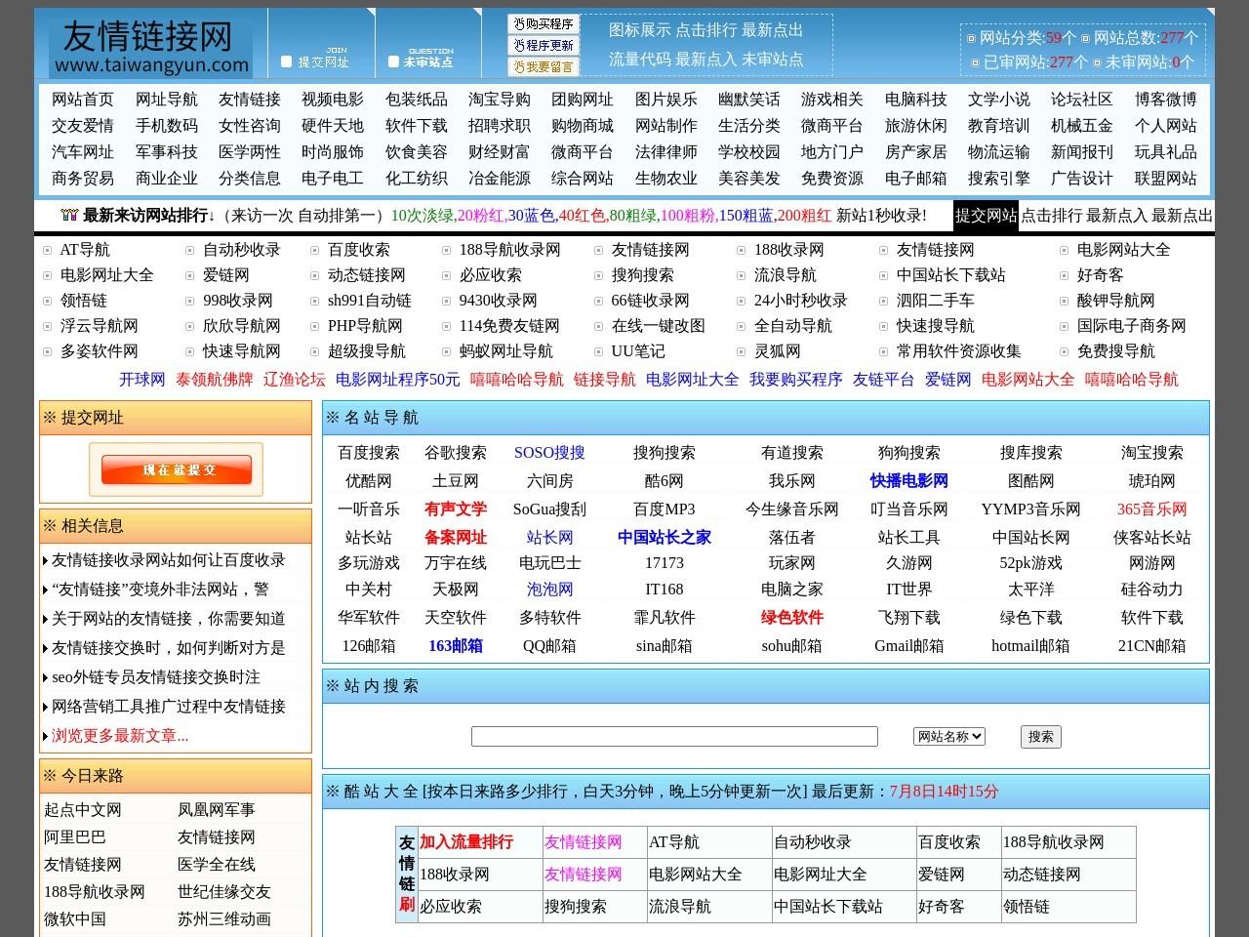
Task: Click the 开球网 blue text link
Action: point(142,380)
